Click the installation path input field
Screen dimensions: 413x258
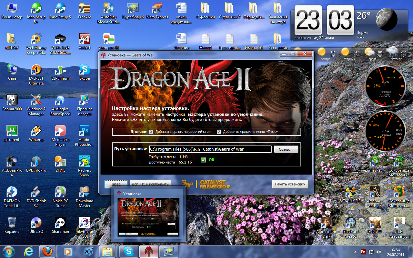point(210,149)
